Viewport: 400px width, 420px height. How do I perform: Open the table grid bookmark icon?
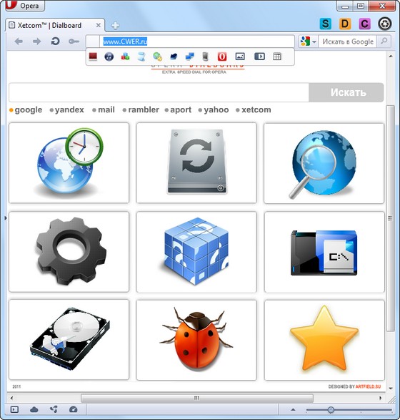[277, 57]
